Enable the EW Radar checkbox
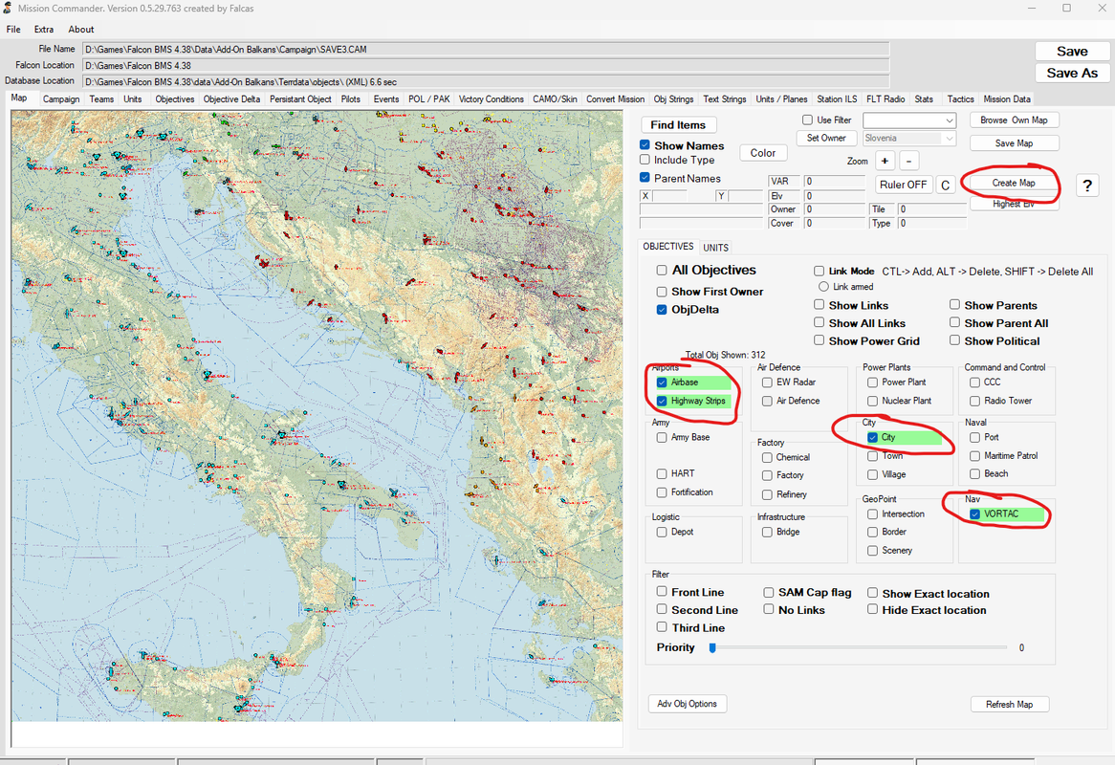 pyautogui.click(x=767, y=382)
